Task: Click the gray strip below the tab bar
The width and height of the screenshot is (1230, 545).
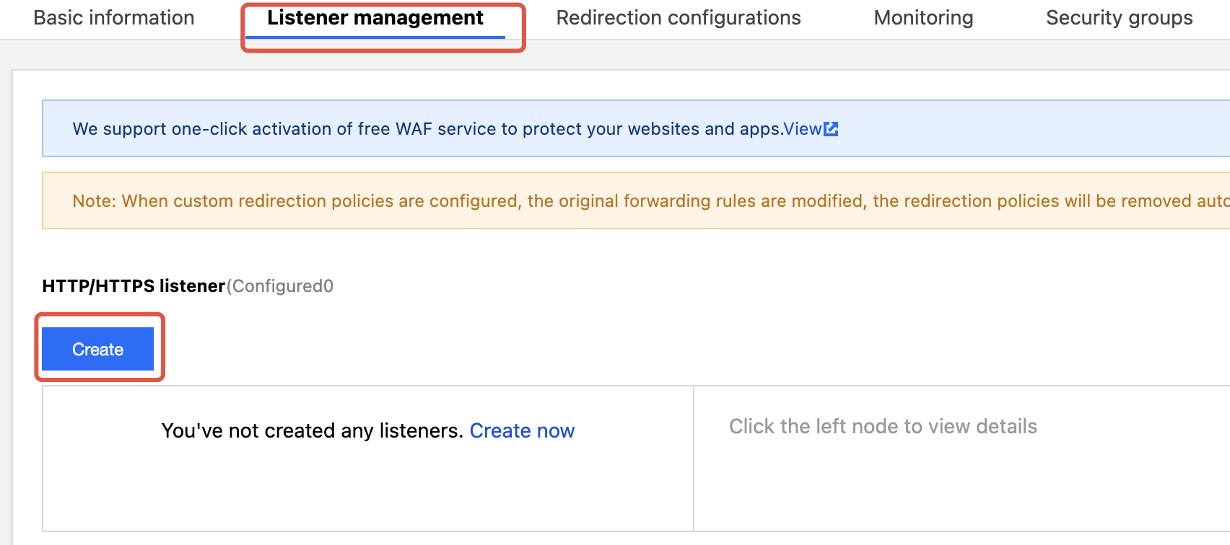Action: (722, 55)
